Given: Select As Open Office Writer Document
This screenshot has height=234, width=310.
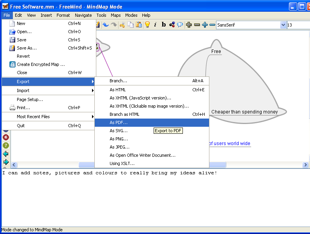Looking at the screenshot, I should pyautogui.click(x=152, y=155).
